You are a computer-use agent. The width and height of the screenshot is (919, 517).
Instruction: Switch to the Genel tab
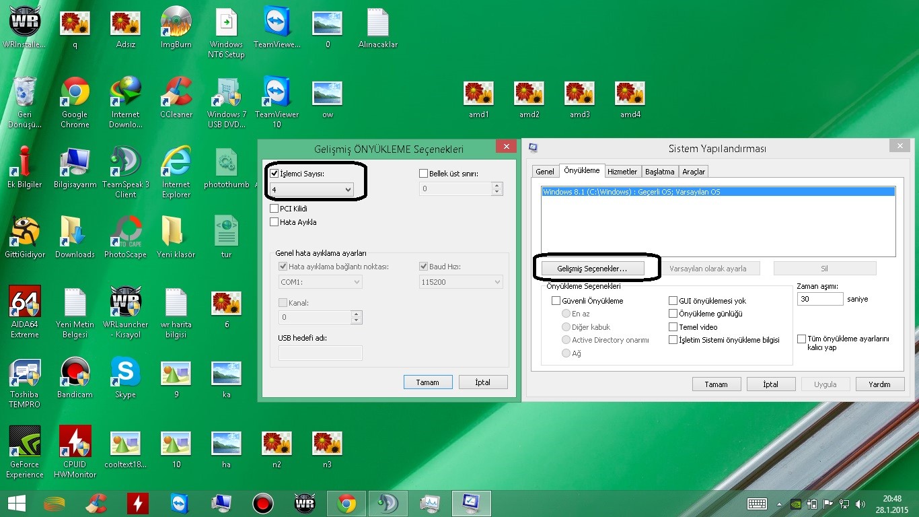[545, 172]
